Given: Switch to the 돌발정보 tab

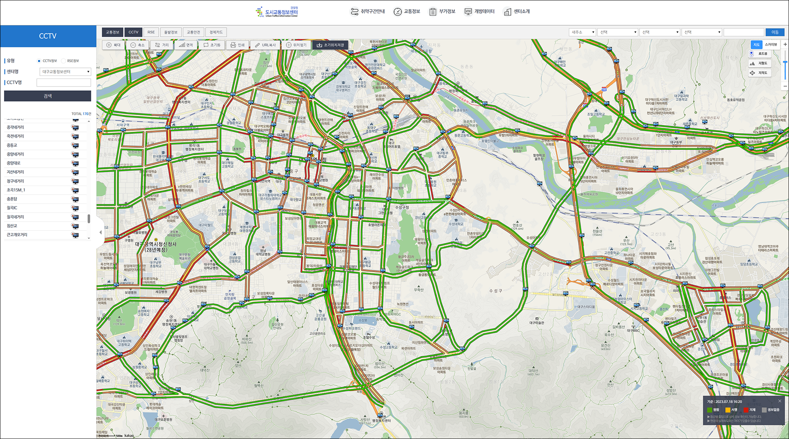Looking at the screenshot, I should coord(171,32).
